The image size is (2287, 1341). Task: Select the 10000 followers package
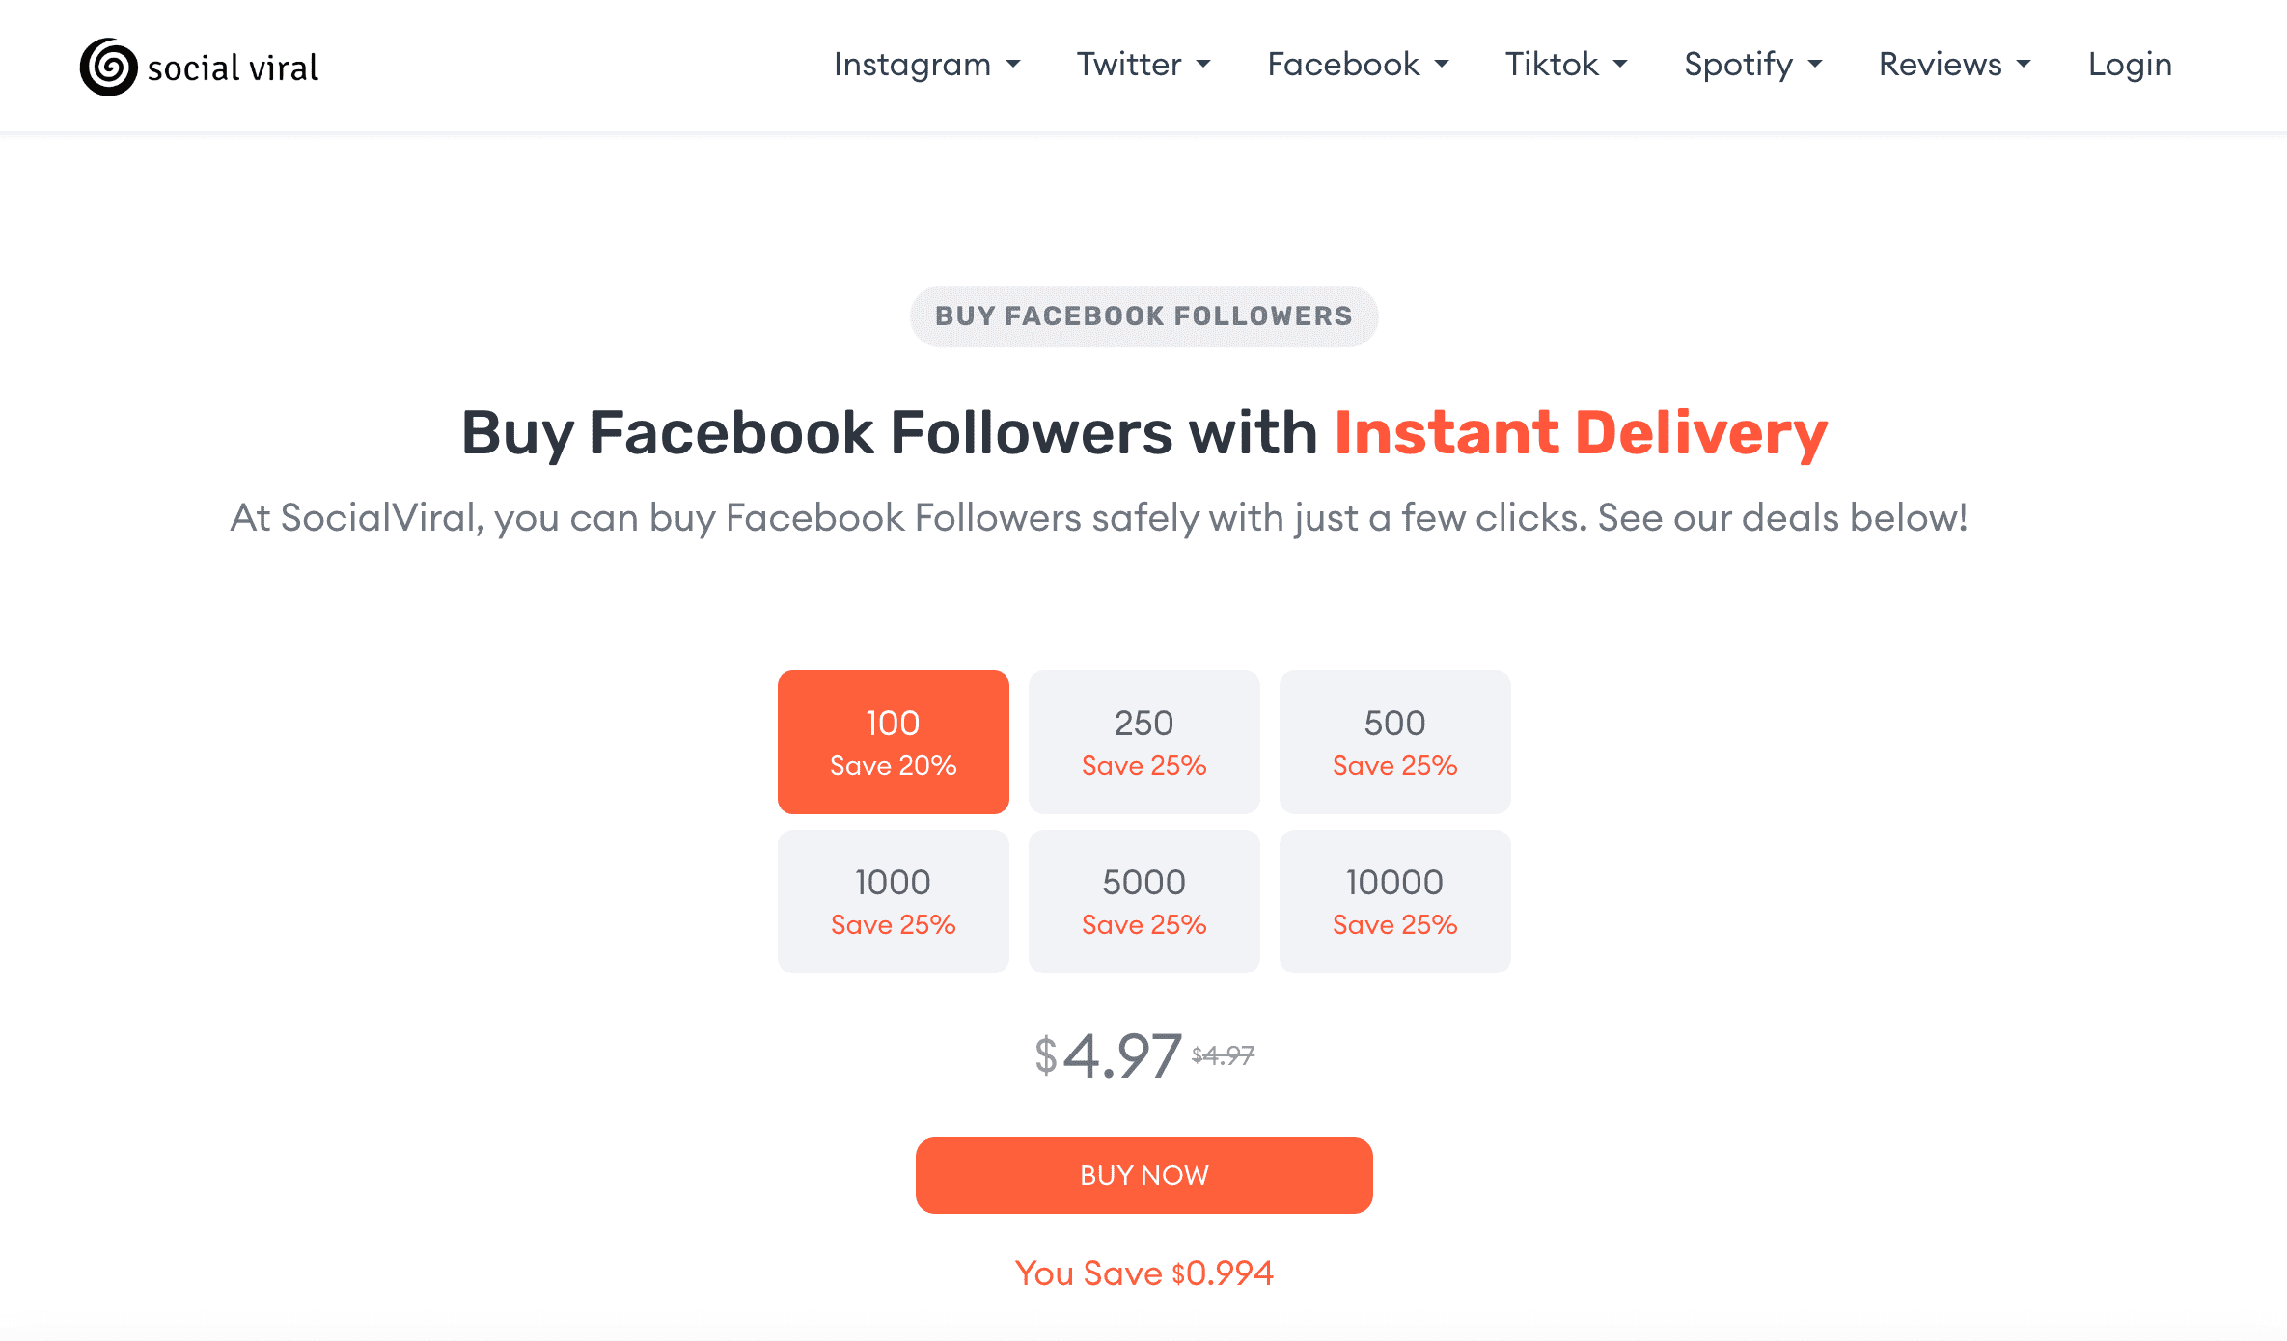point(1394,900)
